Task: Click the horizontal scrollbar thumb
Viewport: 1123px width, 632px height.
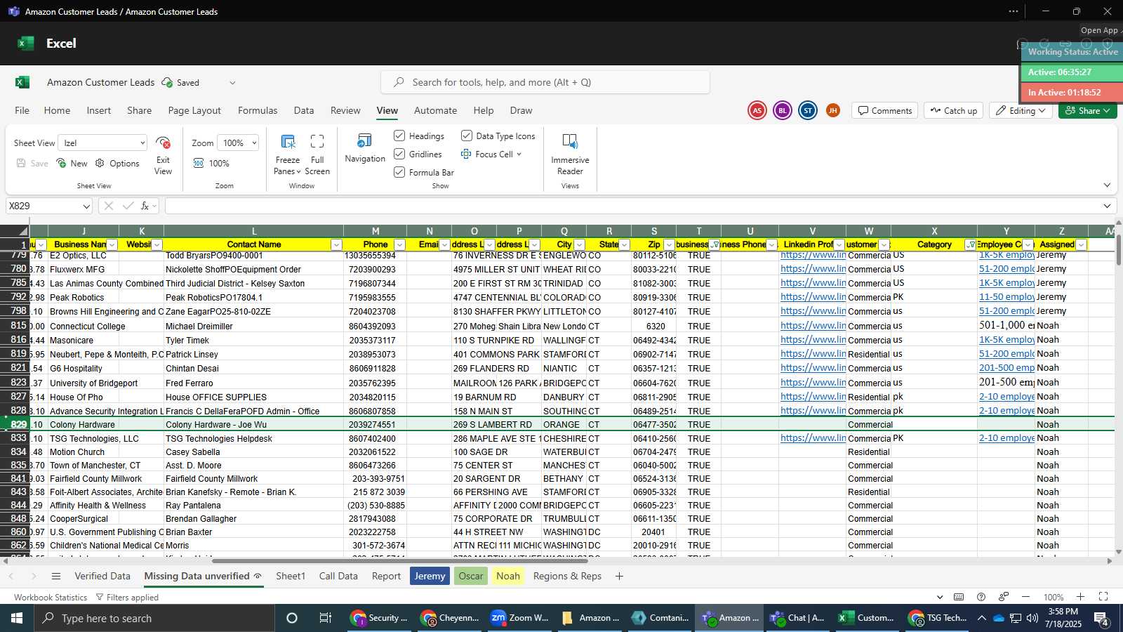Action: tap(399, 560)
